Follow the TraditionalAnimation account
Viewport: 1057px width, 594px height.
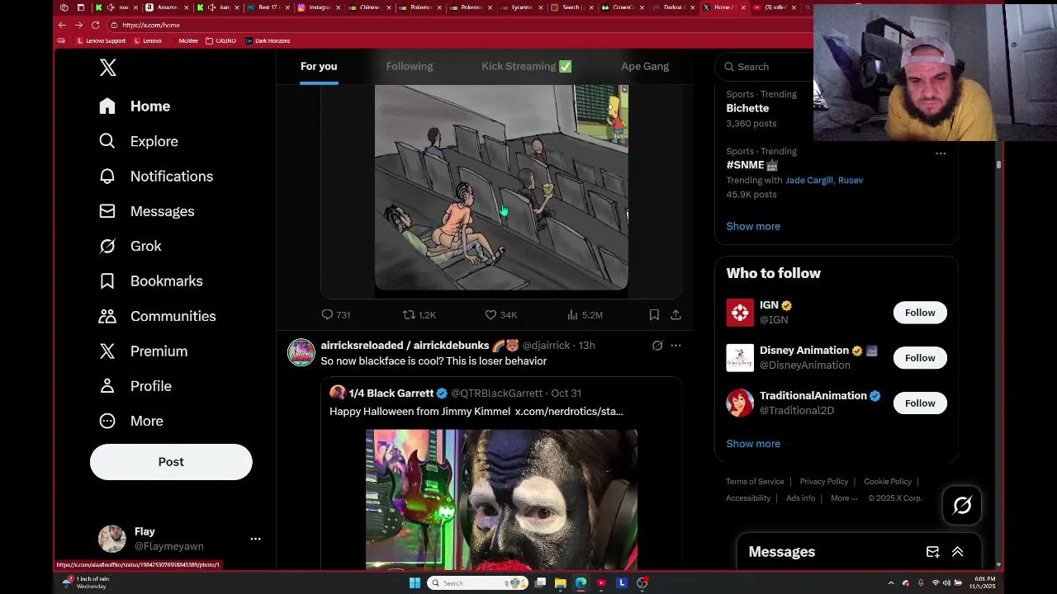920,403
